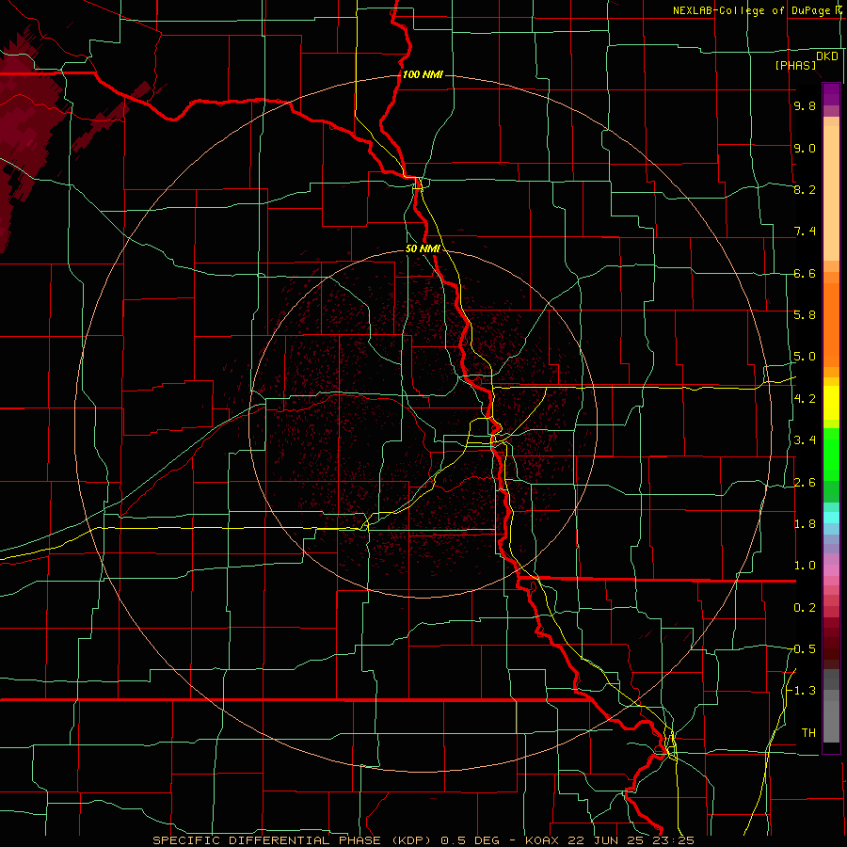The image size is (847, 847).
Task: Select the 9.8 value on the scale
Action: click(805, 106)
